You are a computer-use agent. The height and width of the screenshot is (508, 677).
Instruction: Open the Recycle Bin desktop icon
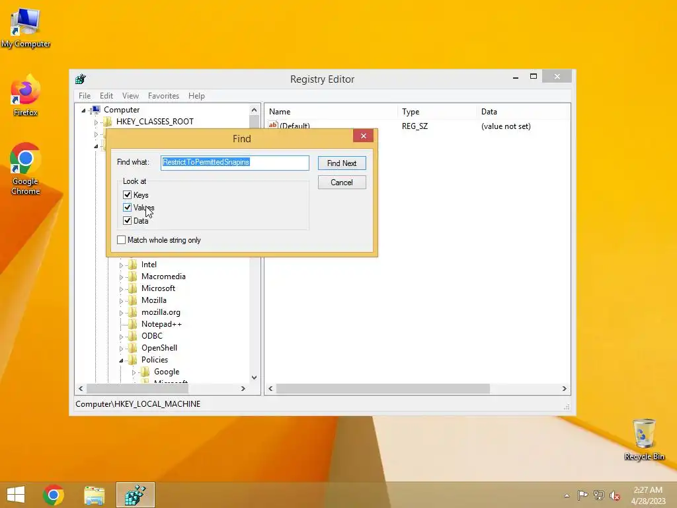coord(644,439)
